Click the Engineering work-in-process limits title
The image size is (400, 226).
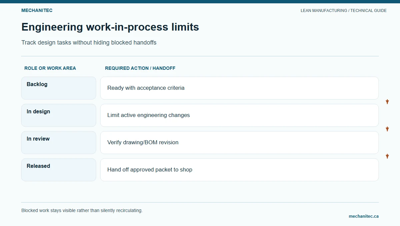110,27
